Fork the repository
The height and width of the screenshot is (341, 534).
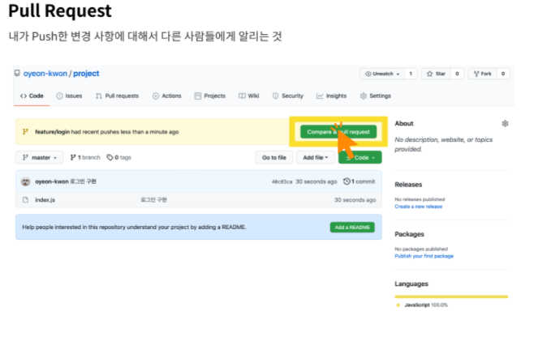tap(483, 74)
